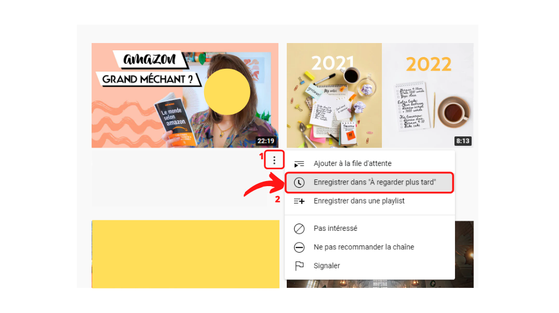Click the 8:13 duration badge
The width and height of the screenshot is (559, 313).
coord(463,141)
